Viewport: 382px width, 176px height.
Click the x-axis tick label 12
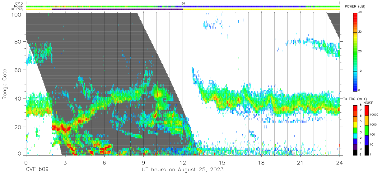pyautogui.click(x=183, y=163)
